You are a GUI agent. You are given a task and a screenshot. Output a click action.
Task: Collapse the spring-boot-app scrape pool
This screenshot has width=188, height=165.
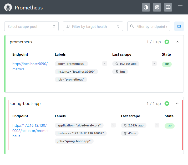click(x=177, y=104)
